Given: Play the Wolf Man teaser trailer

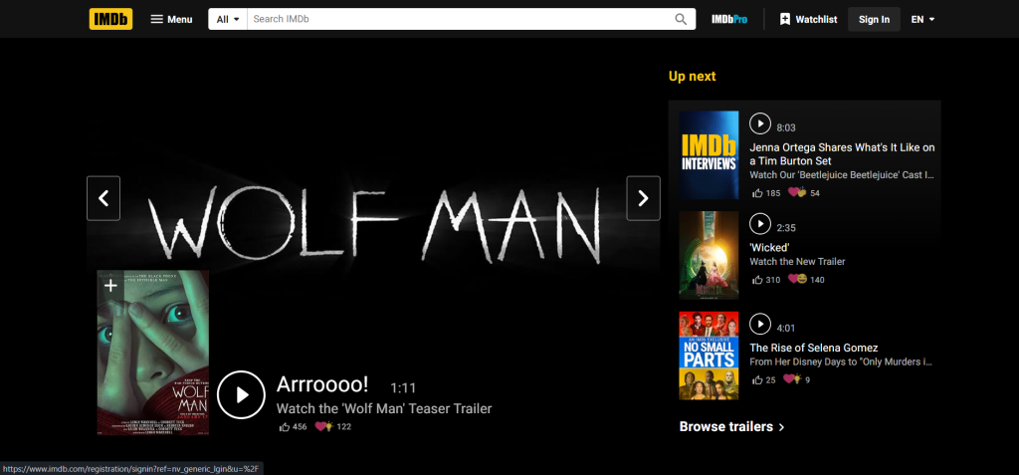Looking at the screenshot, I should click(241, 394).
